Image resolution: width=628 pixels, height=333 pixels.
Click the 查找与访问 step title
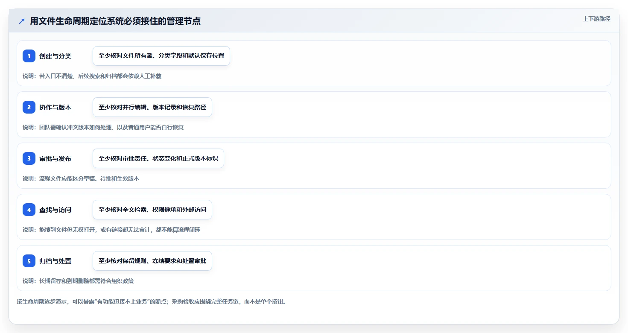point(55,210)
